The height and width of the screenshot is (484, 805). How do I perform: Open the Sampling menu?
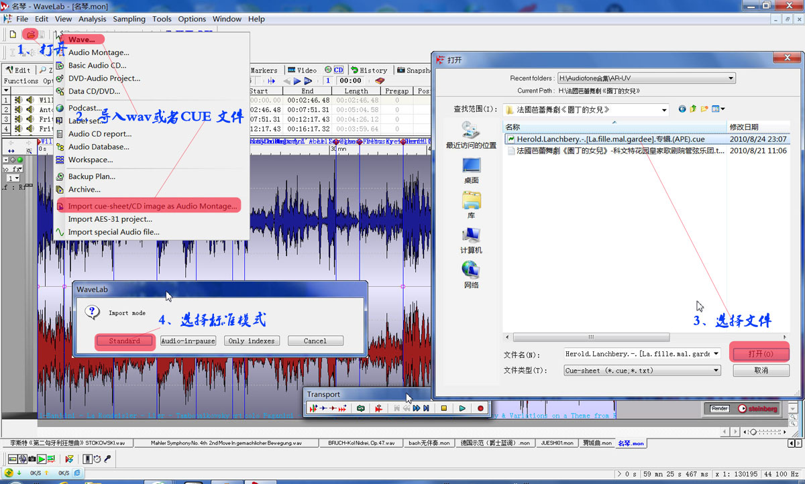click(x=129, y=19)
